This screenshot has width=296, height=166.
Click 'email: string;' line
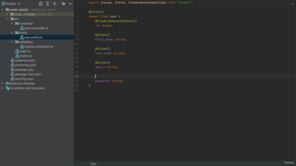pyautogui.click(x=107, y=67)
